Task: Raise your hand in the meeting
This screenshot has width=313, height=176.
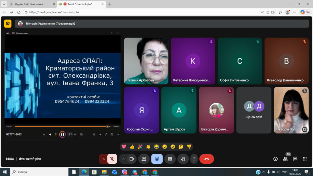Action: [183, 159]
